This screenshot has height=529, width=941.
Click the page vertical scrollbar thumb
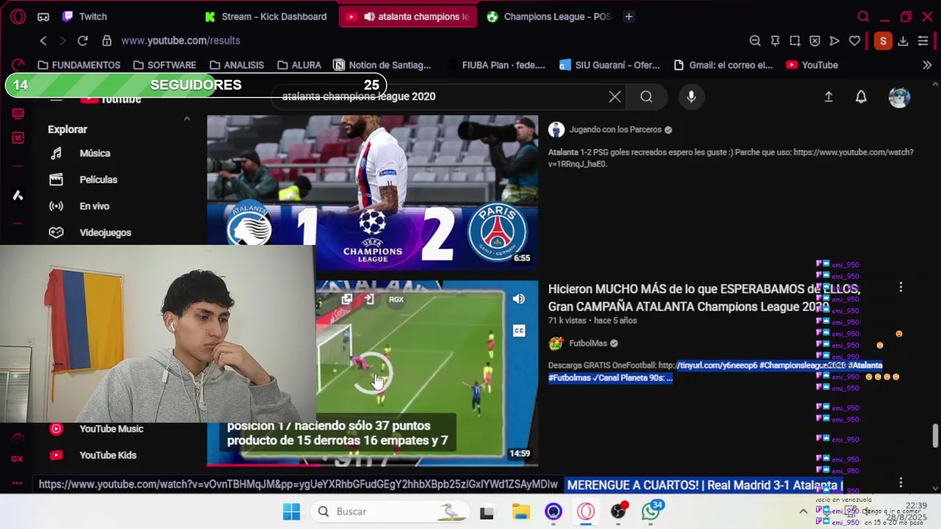[935, 435]
